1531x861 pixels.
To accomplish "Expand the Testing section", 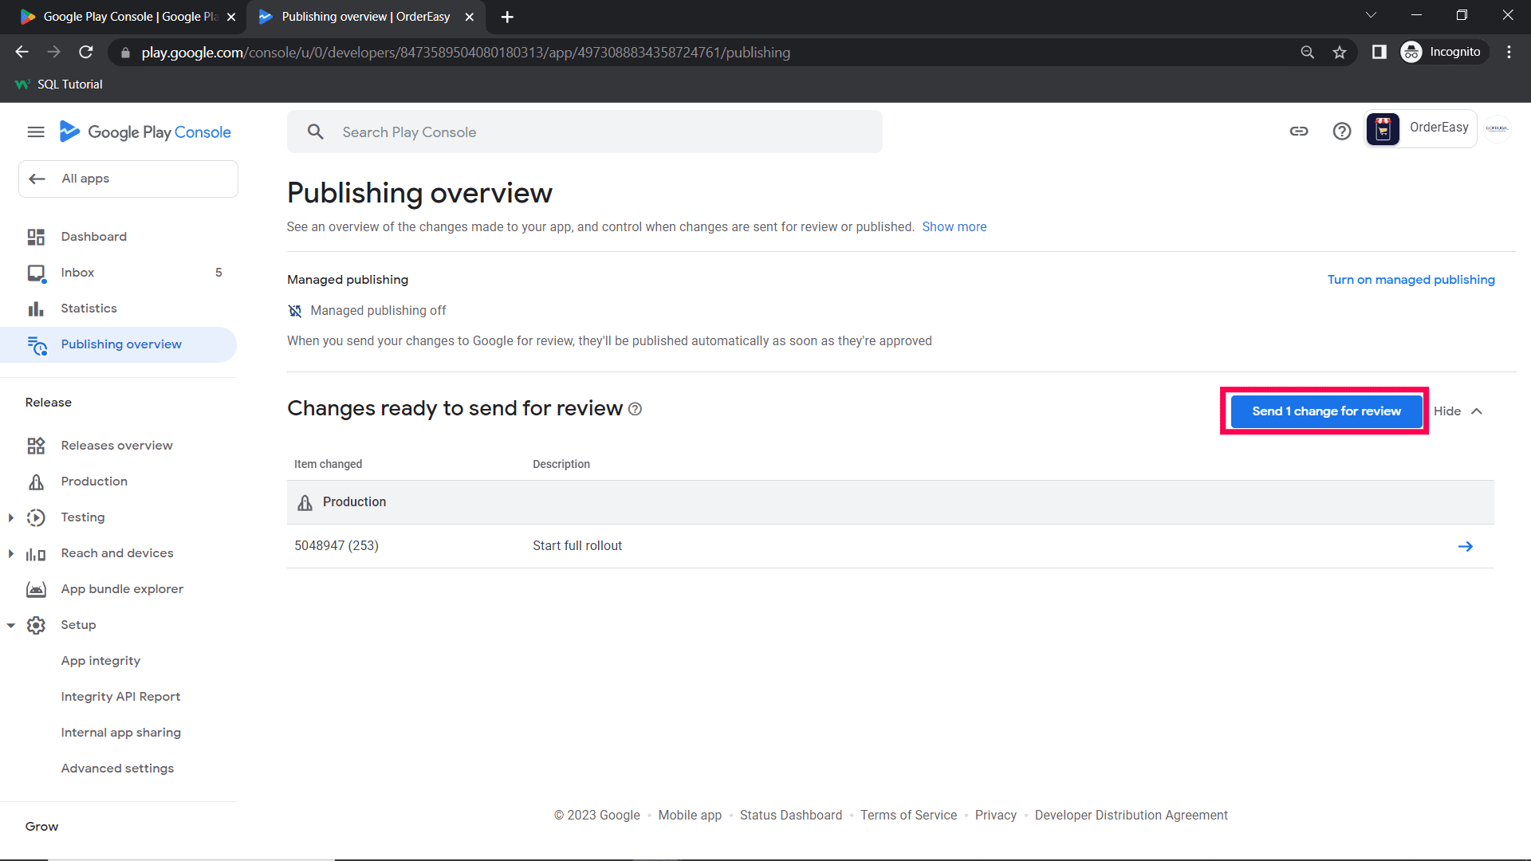I will [11, 517].
